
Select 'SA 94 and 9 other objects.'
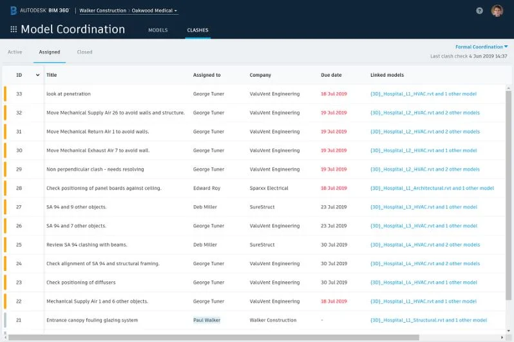pyautogui.click(x=76, y=207)
